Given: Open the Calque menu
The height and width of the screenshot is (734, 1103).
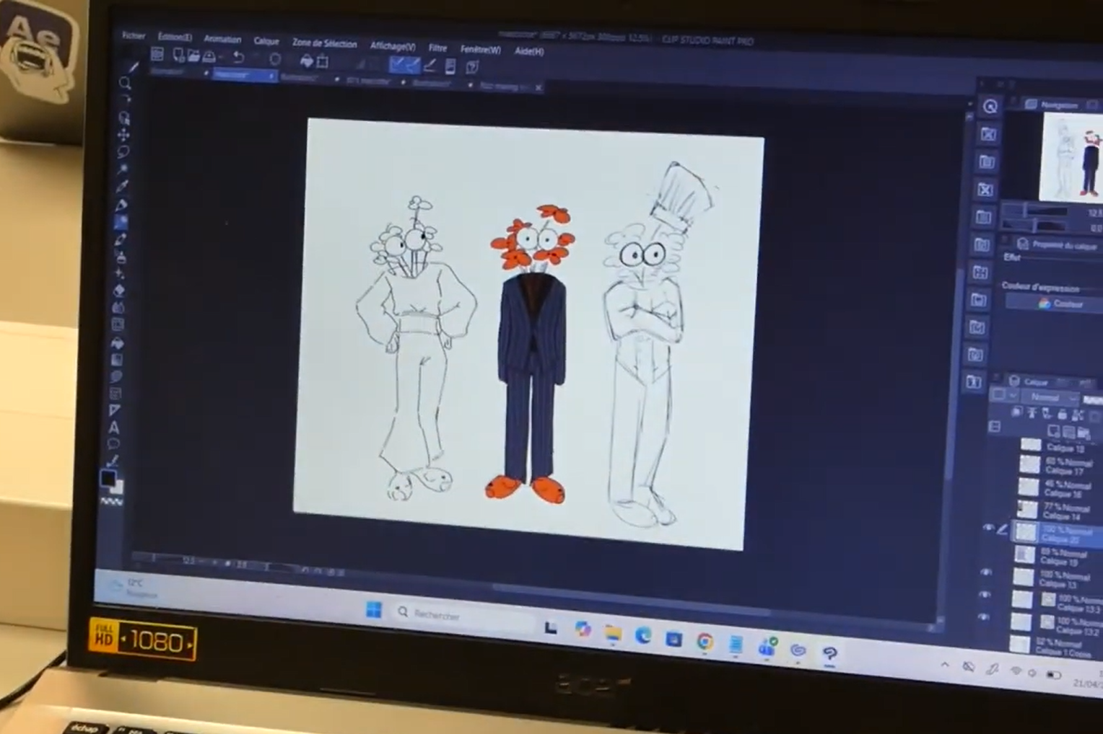Looking at the screenshot, I should click(266, 41).
